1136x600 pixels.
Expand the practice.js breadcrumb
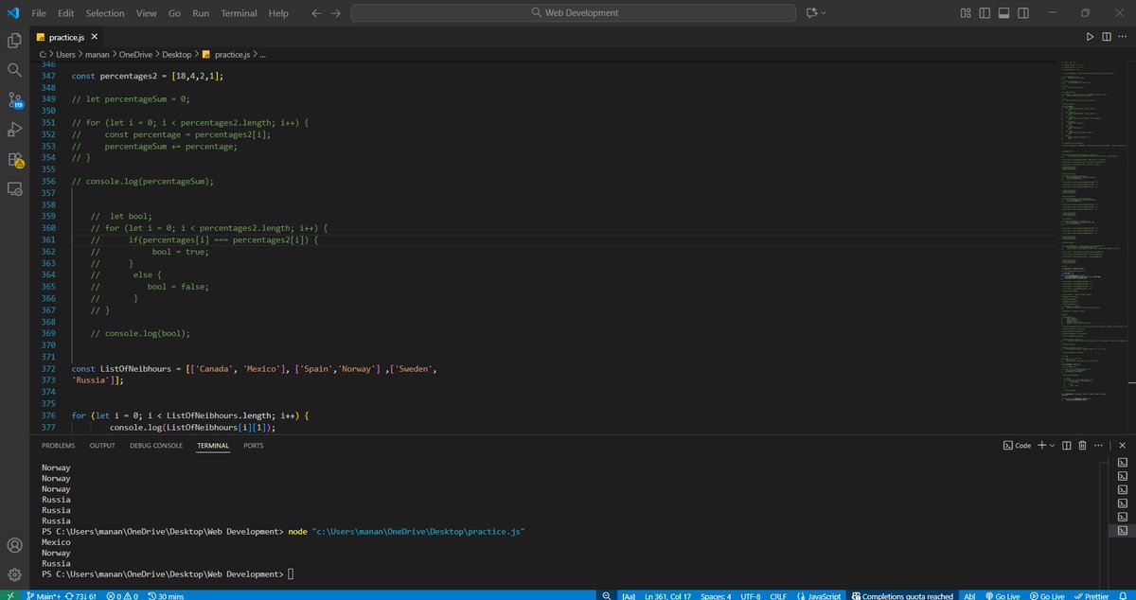[x=225, y=54]
